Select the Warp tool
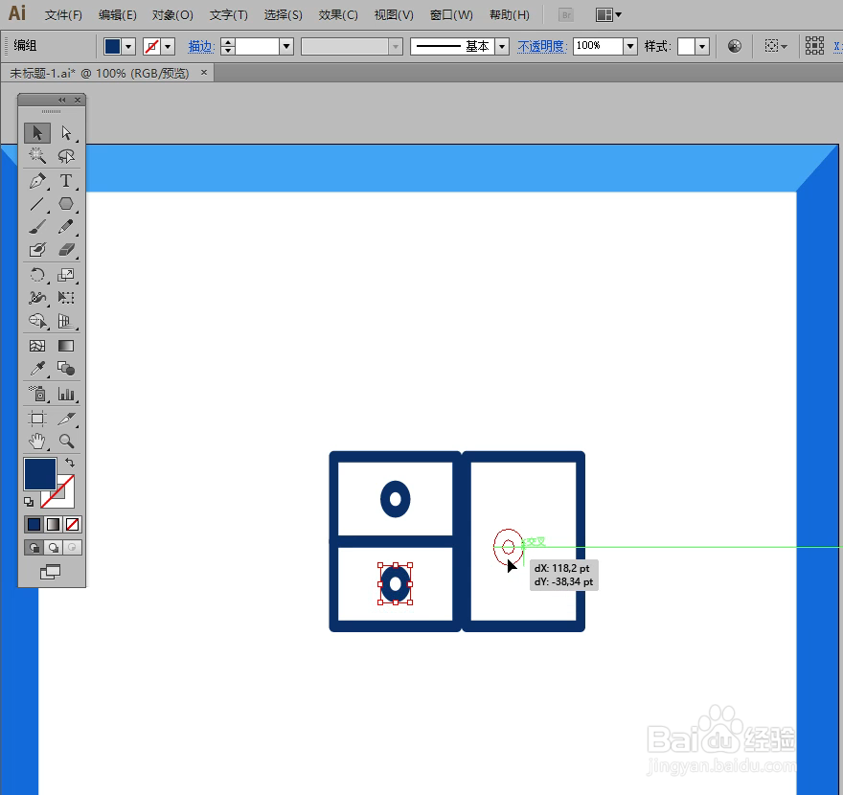Screen dimensions: 843x795 [37, 298]
